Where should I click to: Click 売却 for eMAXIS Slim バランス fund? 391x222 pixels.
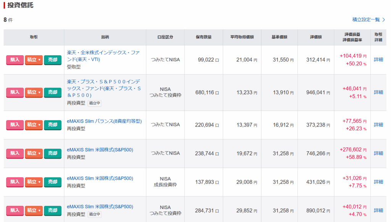coord(53,125)
